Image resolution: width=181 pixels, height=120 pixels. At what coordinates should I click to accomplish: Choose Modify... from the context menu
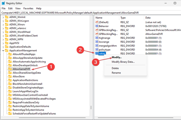coord(116,57)
